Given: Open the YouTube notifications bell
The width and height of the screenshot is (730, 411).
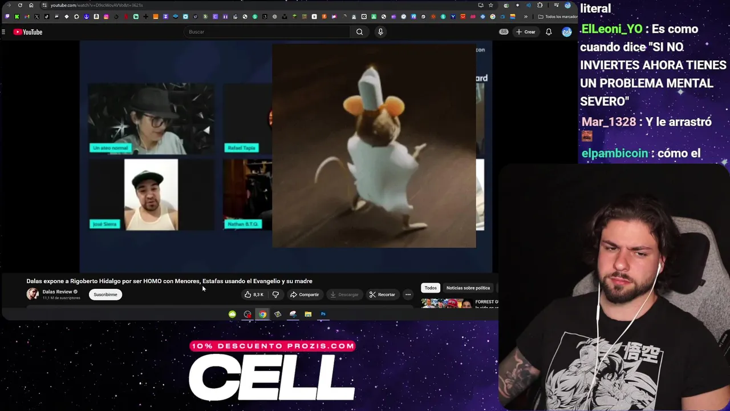Looking at the screenshot, I should coord(549,32).
